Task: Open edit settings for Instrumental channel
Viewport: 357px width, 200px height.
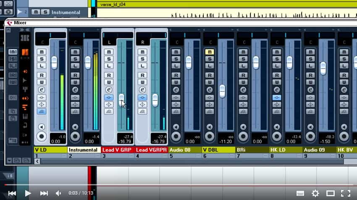Action: click(x=75, y=90)
